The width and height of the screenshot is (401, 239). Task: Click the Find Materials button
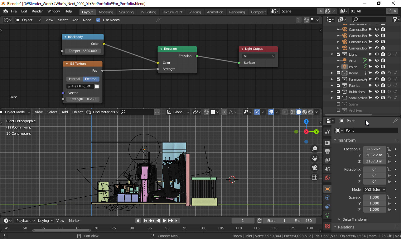tap(102, 112)
